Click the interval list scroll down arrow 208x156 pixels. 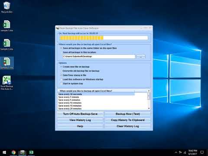(149, 108)
